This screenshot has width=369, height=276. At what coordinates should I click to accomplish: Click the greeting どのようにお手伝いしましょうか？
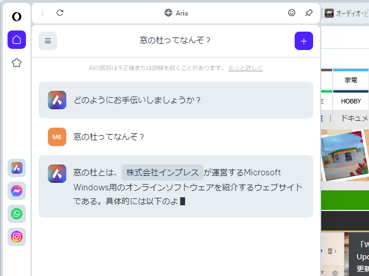[137, 100]
